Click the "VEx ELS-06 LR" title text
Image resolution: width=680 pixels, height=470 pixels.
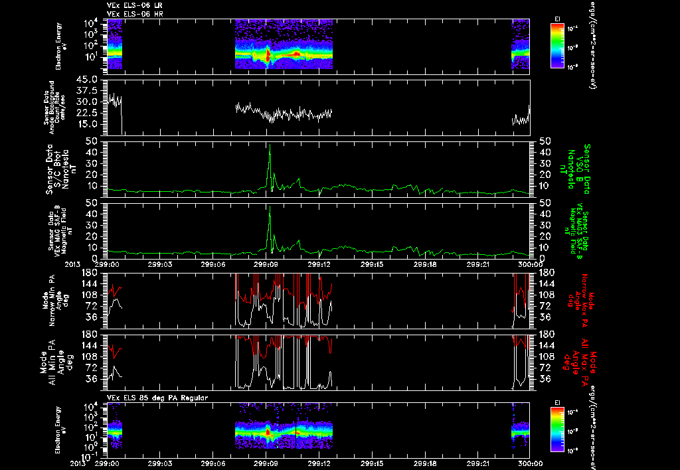click(135, 5)
